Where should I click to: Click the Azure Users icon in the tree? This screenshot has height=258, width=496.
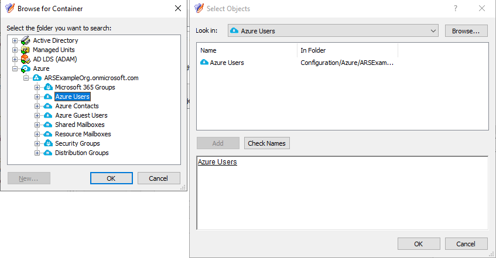pos(48,97)
